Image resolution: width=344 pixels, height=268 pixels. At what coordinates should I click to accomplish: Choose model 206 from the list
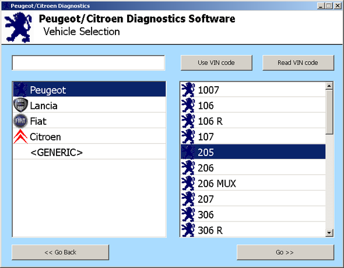point(253,168)
